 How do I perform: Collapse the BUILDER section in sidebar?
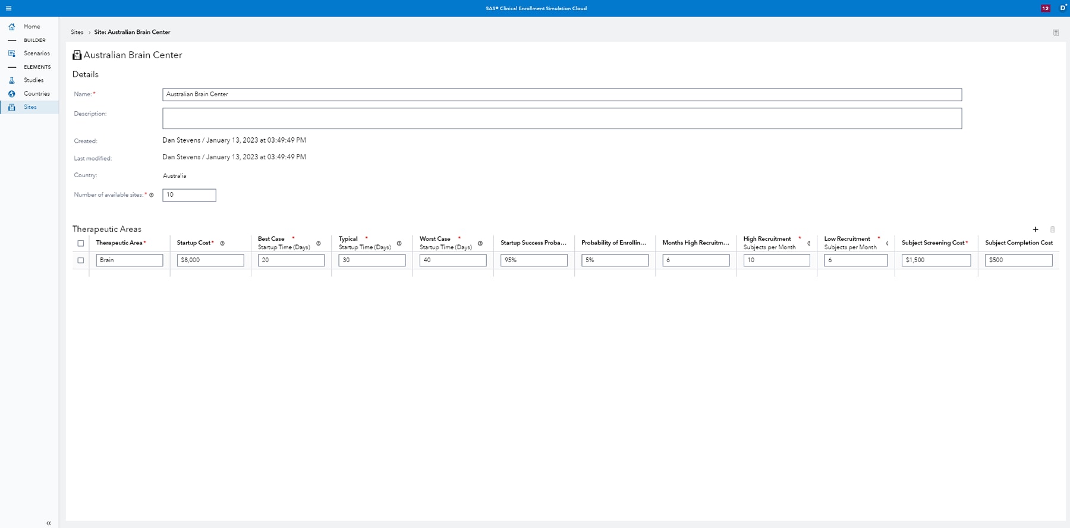[12, 40]
